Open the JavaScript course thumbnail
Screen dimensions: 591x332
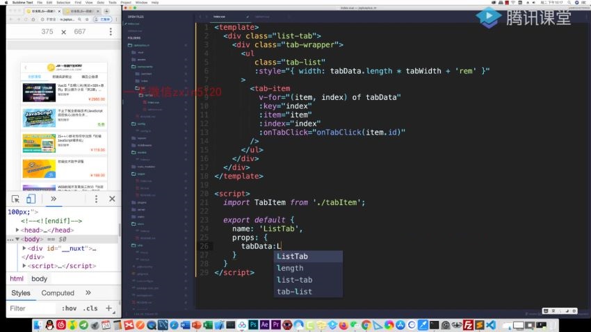pos(39,118)
